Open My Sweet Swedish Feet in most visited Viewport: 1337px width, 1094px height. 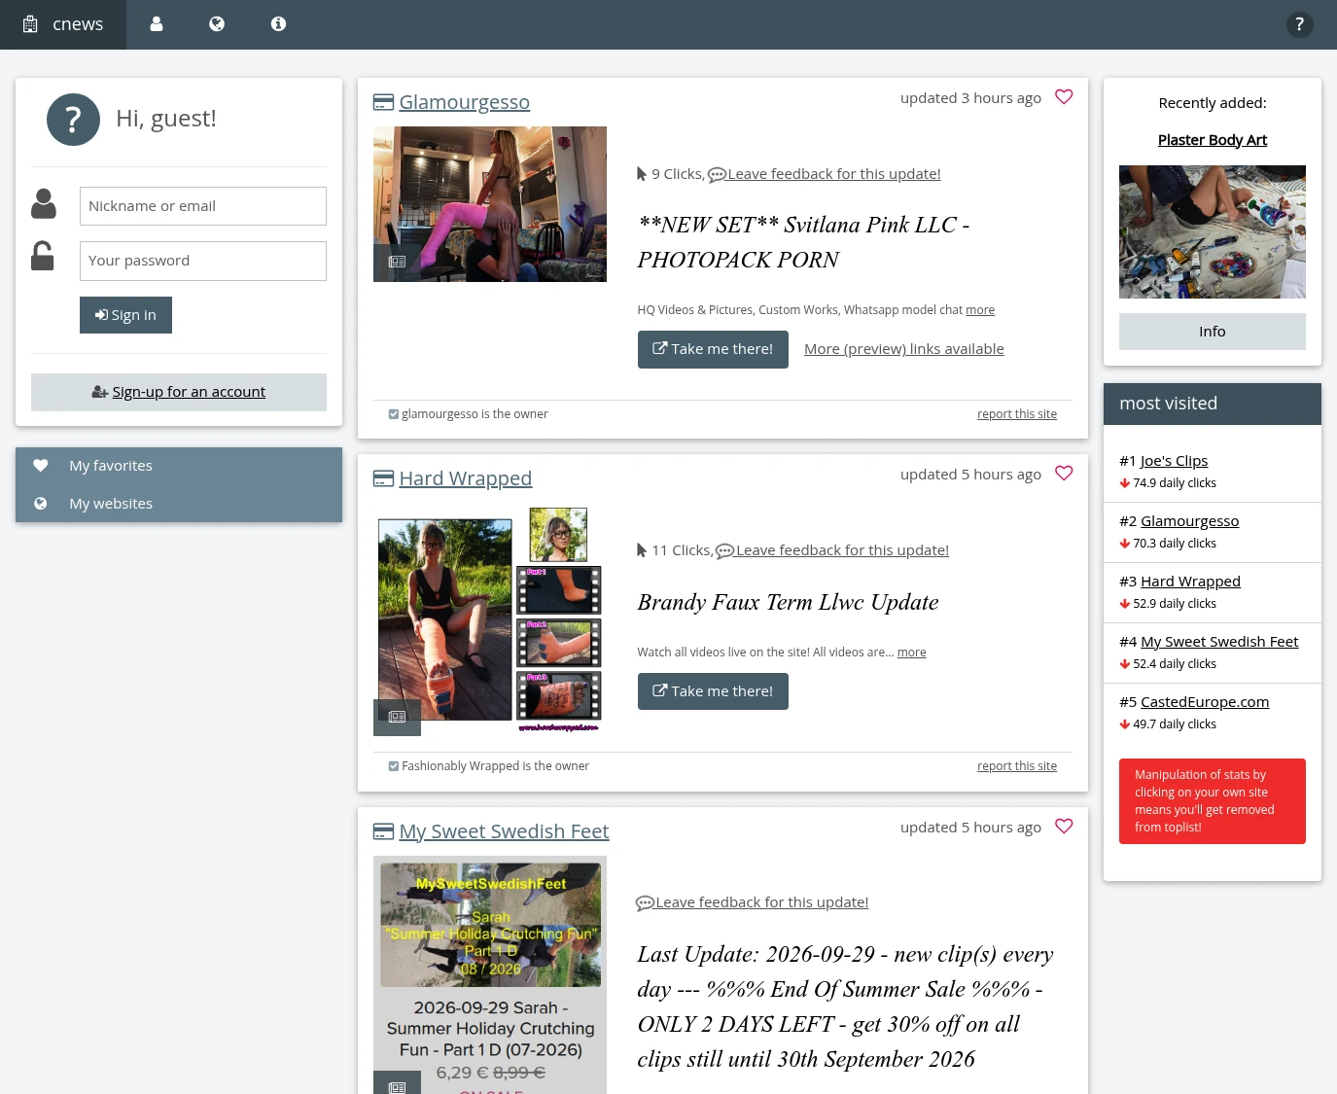point(1219,642)
